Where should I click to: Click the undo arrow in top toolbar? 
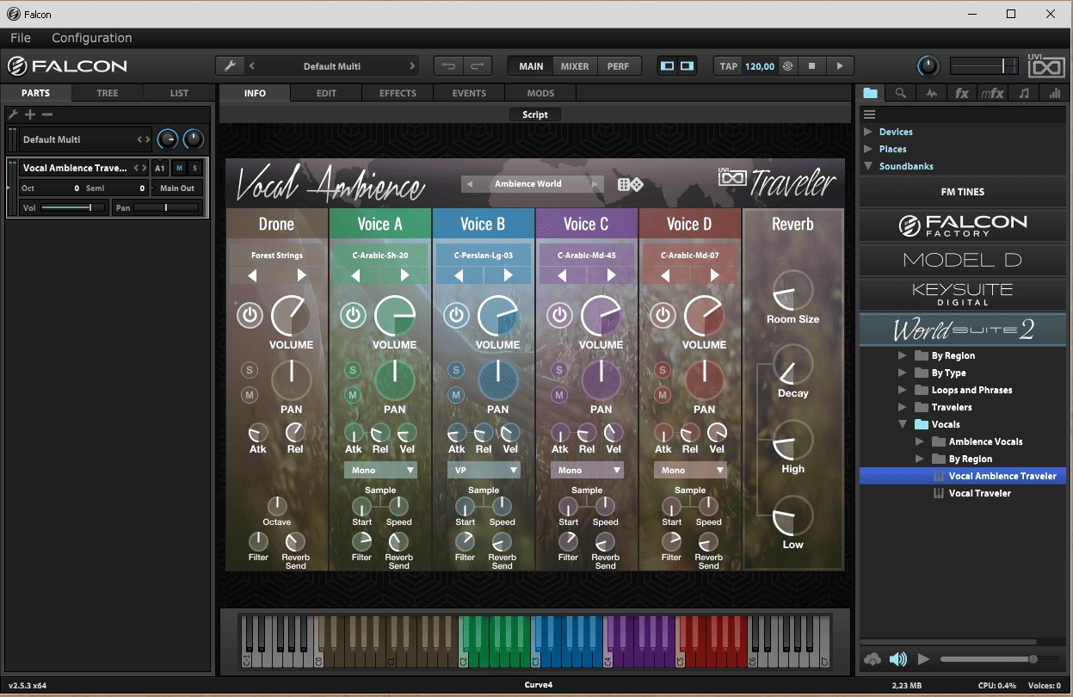(449, 66)
